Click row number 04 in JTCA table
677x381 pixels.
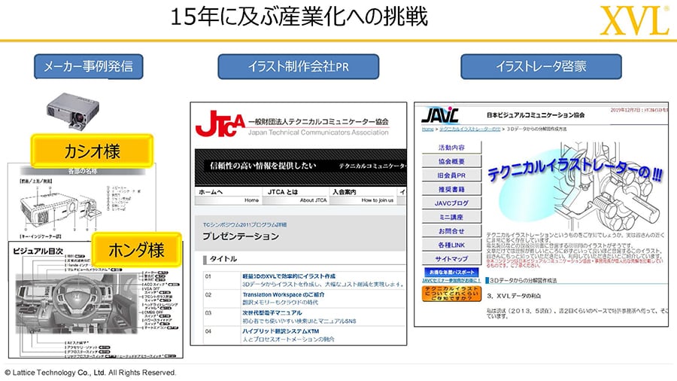coord(208,331)
